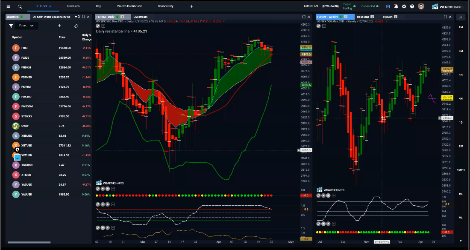Screen dimensions: 470x250
Task: Hide the Weekly oscillator indicator
Action: 319,195
